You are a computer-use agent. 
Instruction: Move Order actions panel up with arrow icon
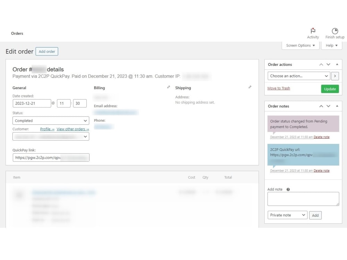[321, 64]
